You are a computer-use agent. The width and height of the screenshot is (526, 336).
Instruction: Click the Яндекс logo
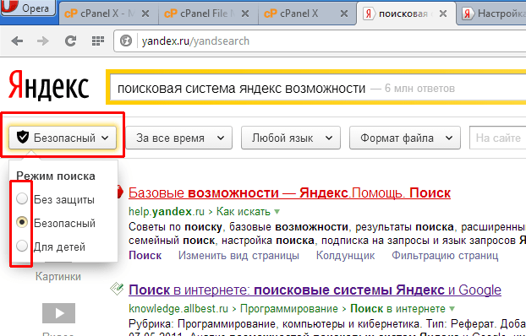point(49,86)
